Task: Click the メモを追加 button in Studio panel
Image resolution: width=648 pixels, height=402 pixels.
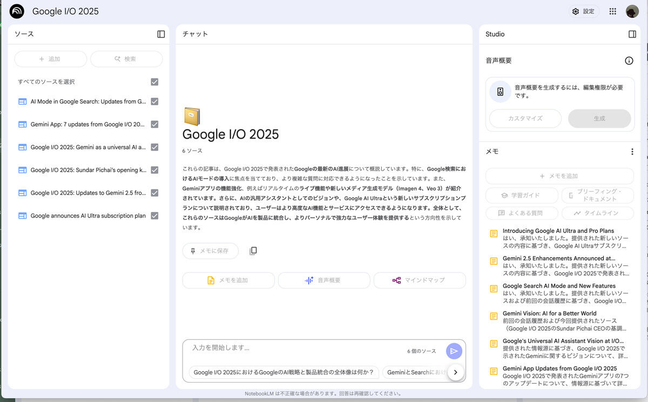Action: pyautogui.click(x=559, y=176)
